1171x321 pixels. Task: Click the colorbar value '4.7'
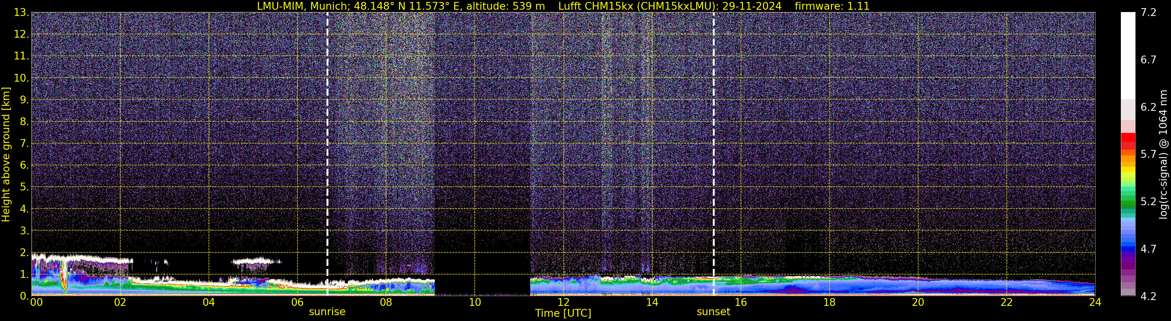tap(1148, 249)
